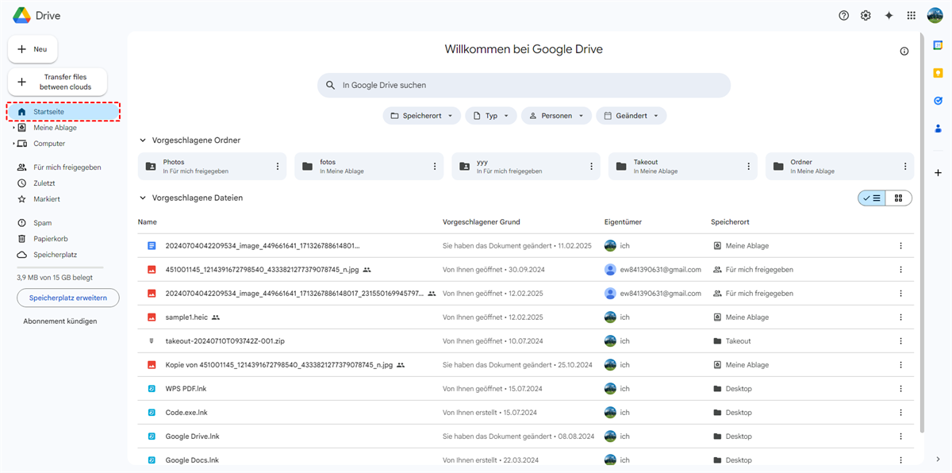This screenshot has width=952, height=473.
Task: Click the Speicherplatz erweitern button
Action: click(68, 298)
